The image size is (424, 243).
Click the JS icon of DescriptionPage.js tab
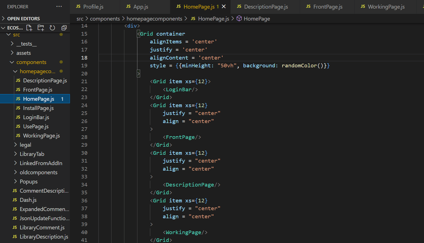point(239,7)
